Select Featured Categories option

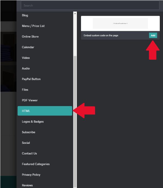(x=36, y=164)
